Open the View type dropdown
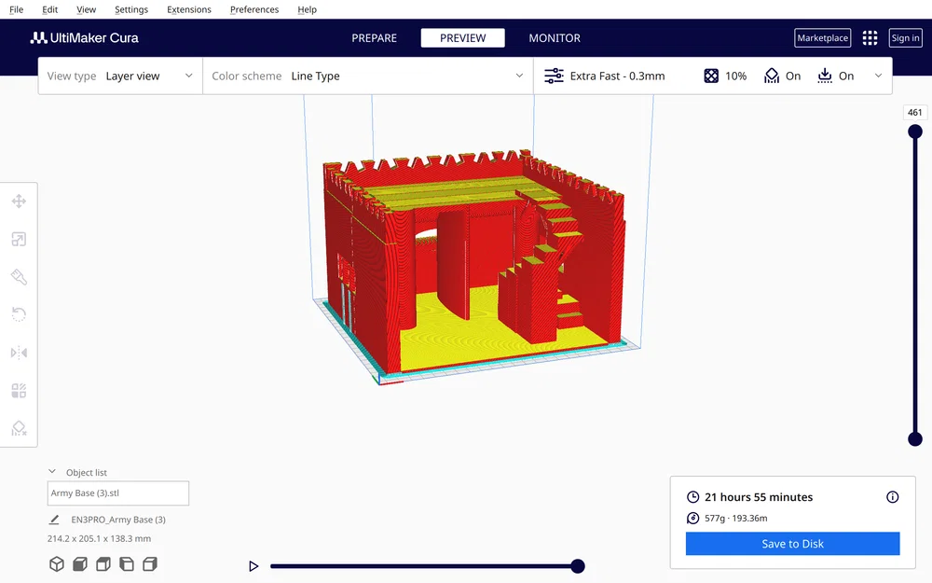Viewport: 932px width, 583px height. point(120,76)
